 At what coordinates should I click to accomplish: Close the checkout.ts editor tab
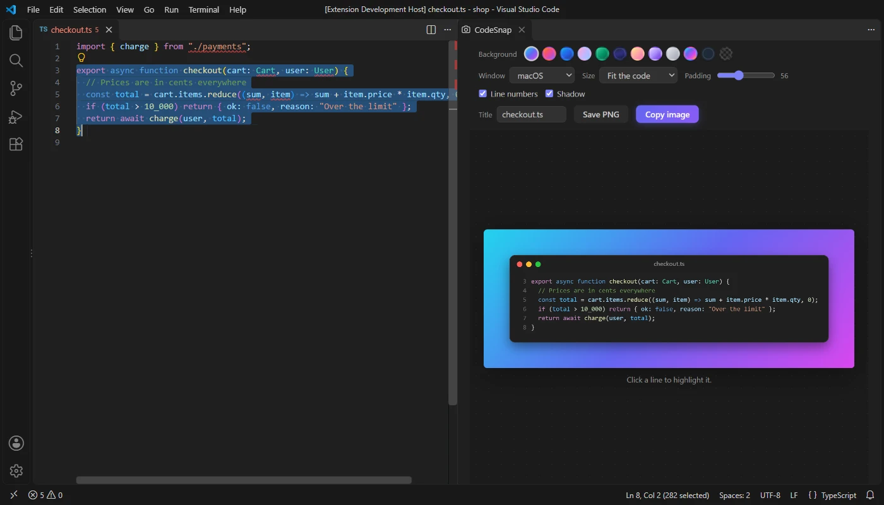[109, 30]
